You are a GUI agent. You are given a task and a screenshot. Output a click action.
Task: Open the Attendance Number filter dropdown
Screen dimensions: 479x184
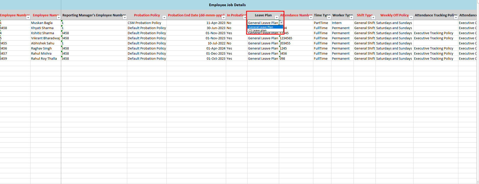click(x=311, y=18)
